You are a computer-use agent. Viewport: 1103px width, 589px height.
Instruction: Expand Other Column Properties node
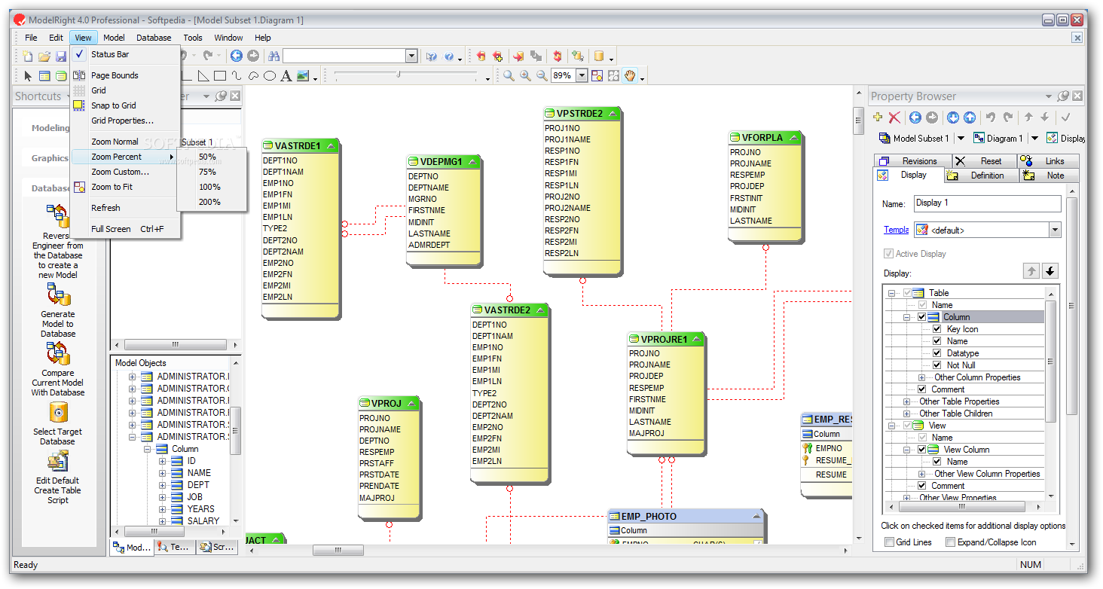click(x=921, y=377)
